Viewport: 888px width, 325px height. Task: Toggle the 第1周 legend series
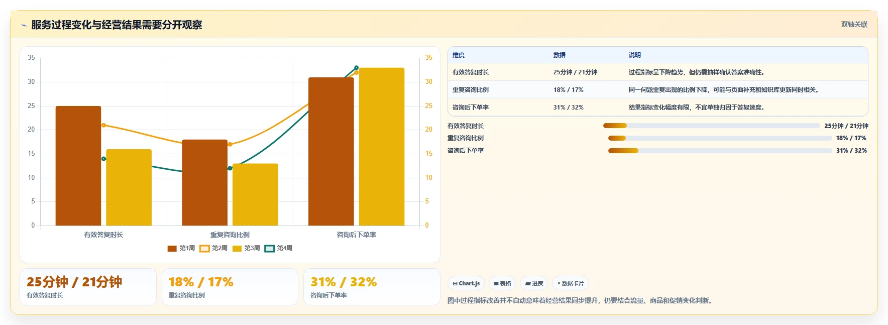pos(181,248)
